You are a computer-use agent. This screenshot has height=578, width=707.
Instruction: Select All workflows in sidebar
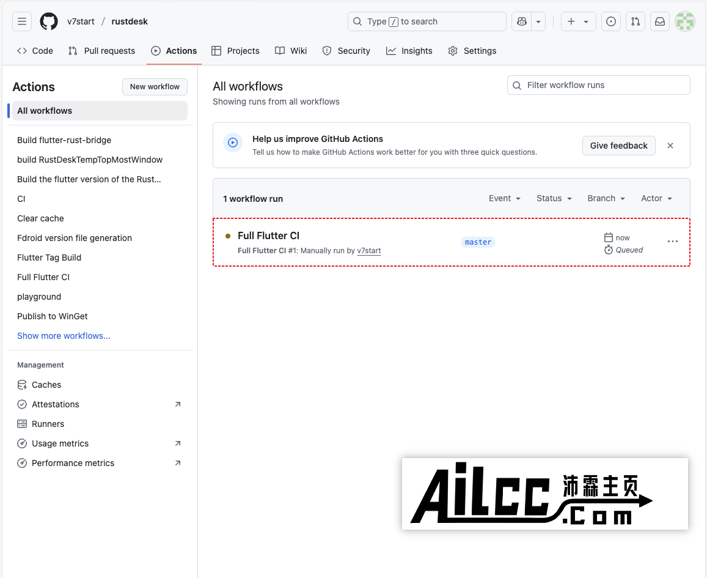coord(100,111)
